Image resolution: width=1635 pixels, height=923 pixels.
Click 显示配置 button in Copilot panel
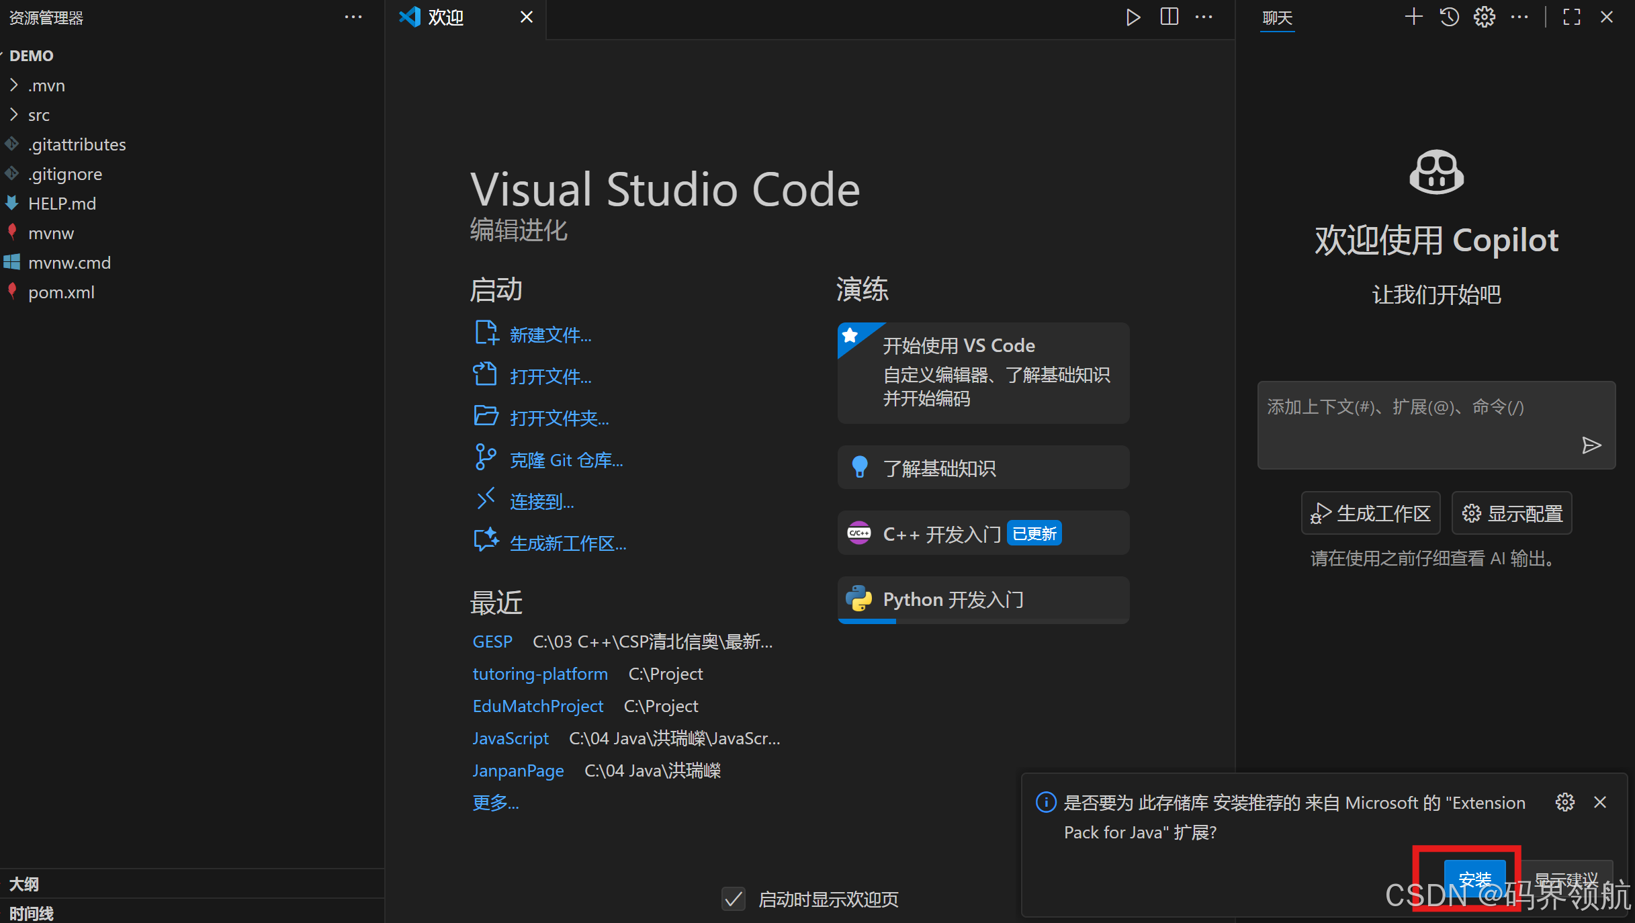(1511, 513)
